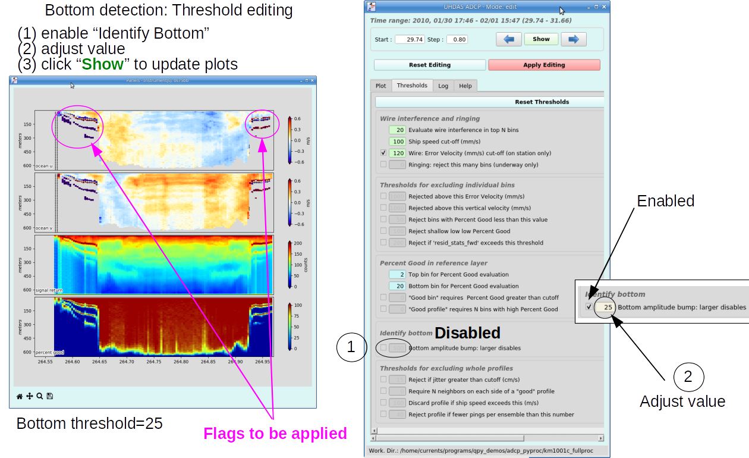Image resolution: width=749 pixels, height=458 pixels.
Task: Click the ocean v velocity plot panel
Action: 154,202
